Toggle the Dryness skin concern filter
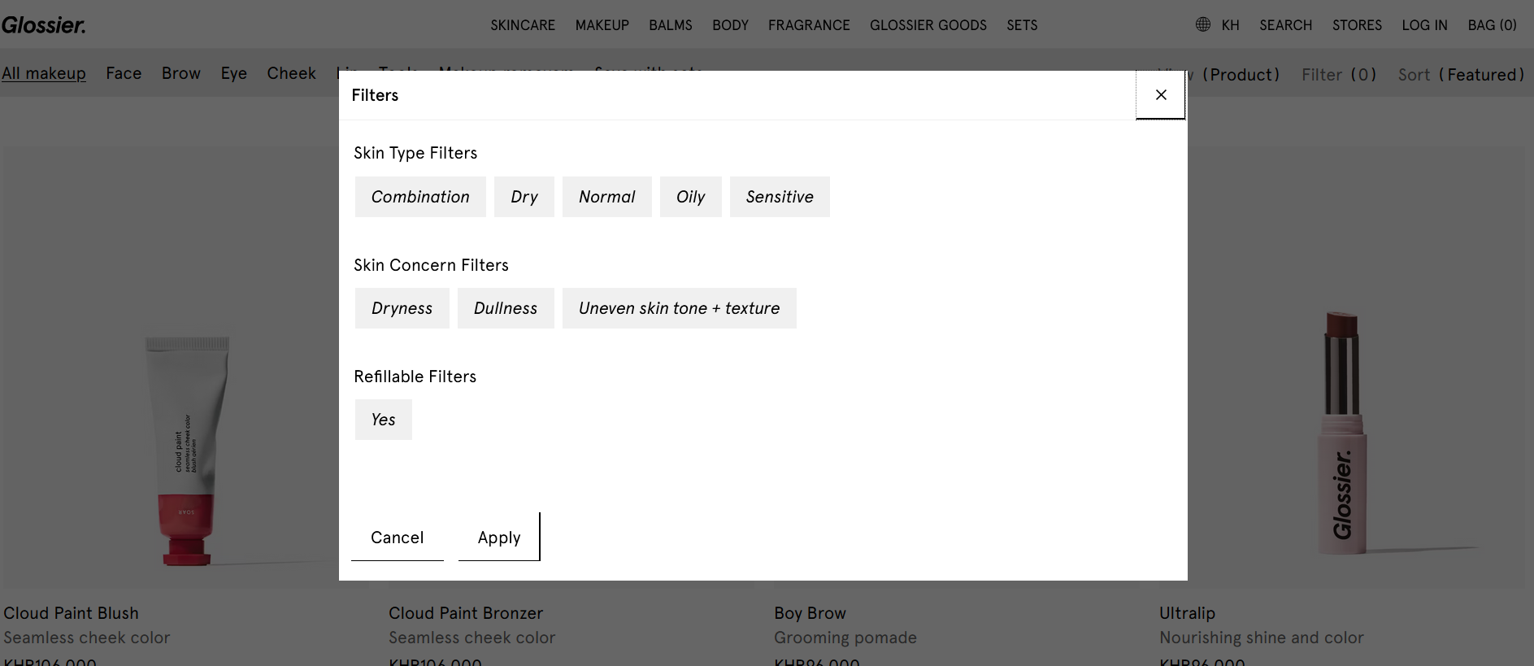Viewport: 1534px width, 666px height. (402, 308)
